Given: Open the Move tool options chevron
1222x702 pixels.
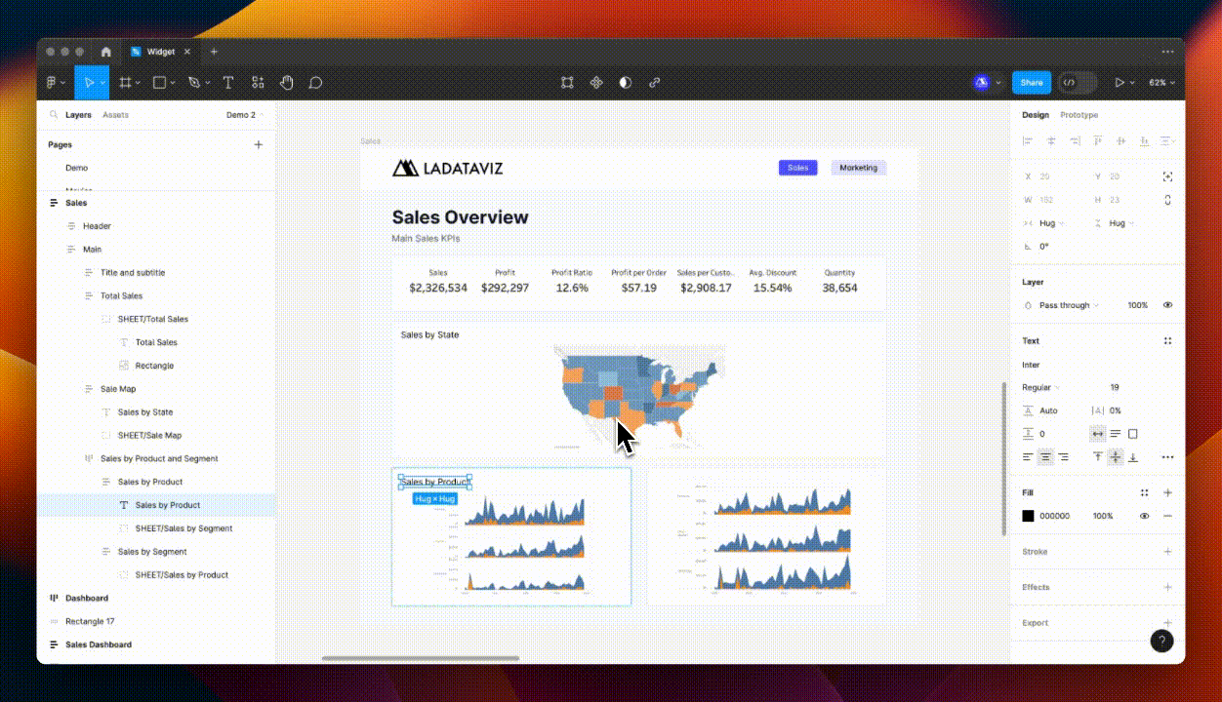Looking at the screenshot, I should [101, 83].
